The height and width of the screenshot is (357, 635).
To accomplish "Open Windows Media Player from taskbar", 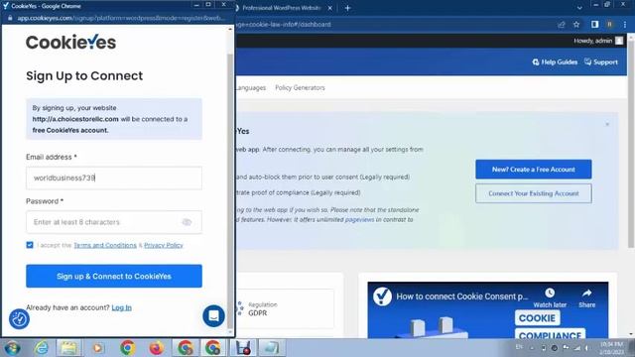I will click(x=97, y=348).
